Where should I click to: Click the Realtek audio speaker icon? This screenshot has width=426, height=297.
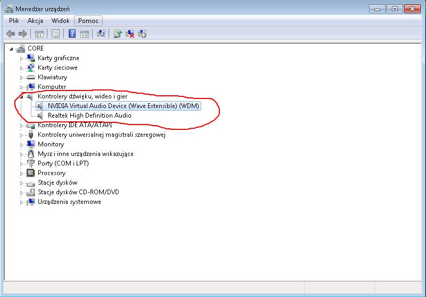tap(40, 115)
